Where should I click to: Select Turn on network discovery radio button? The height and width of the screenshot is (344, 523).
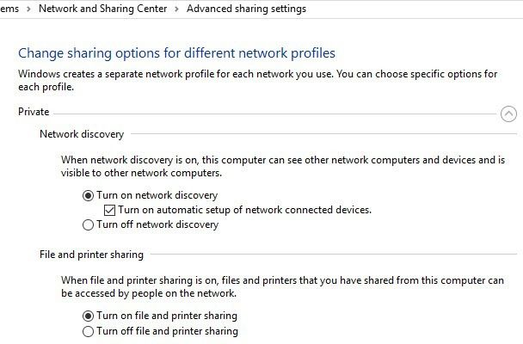[87, 195]
